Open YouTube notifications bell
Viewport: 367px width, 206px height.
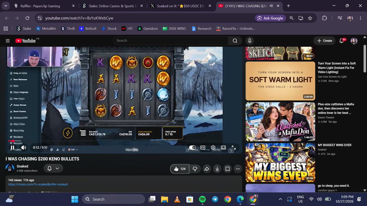point(342,41)
